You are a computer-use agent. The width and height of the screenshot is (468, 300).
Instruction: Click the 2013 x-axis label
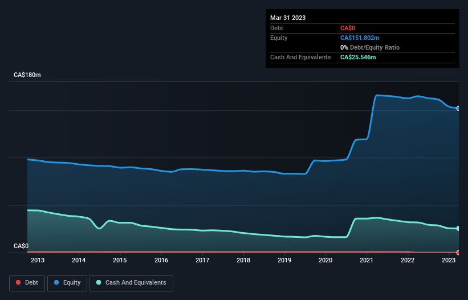click(38, 260)
